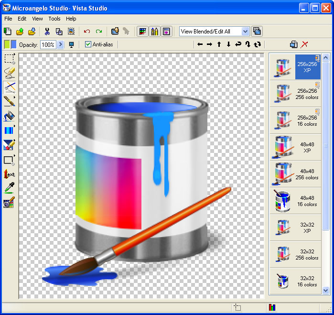Open the Tools menu
The image size is (334, 315).
(x=54, y=19)
